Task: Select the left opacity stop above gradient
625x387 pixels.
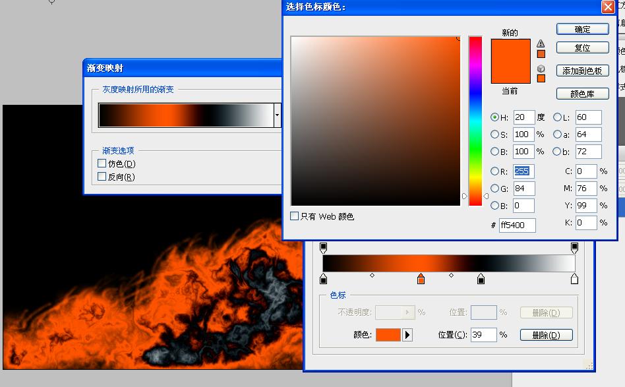Action: [323, 248]
